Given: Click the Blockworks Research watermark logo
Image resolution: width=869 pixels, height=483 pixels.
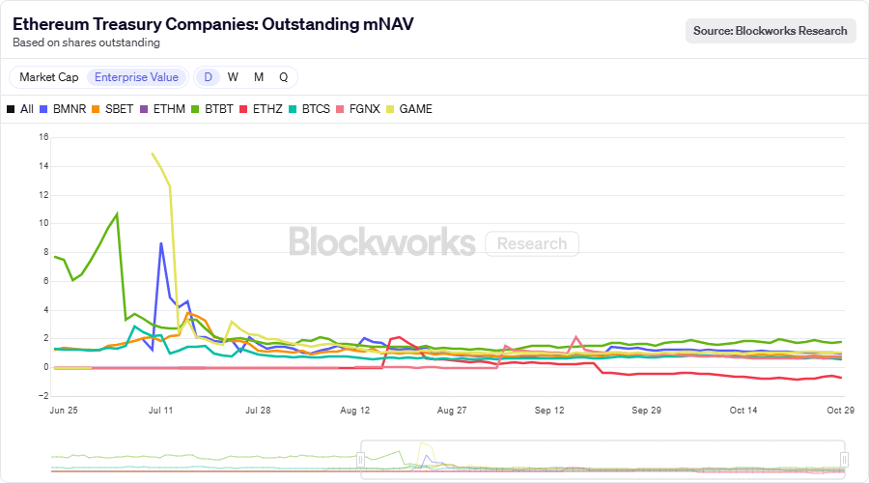Looking at the screenshot, I should pos(434,242).
